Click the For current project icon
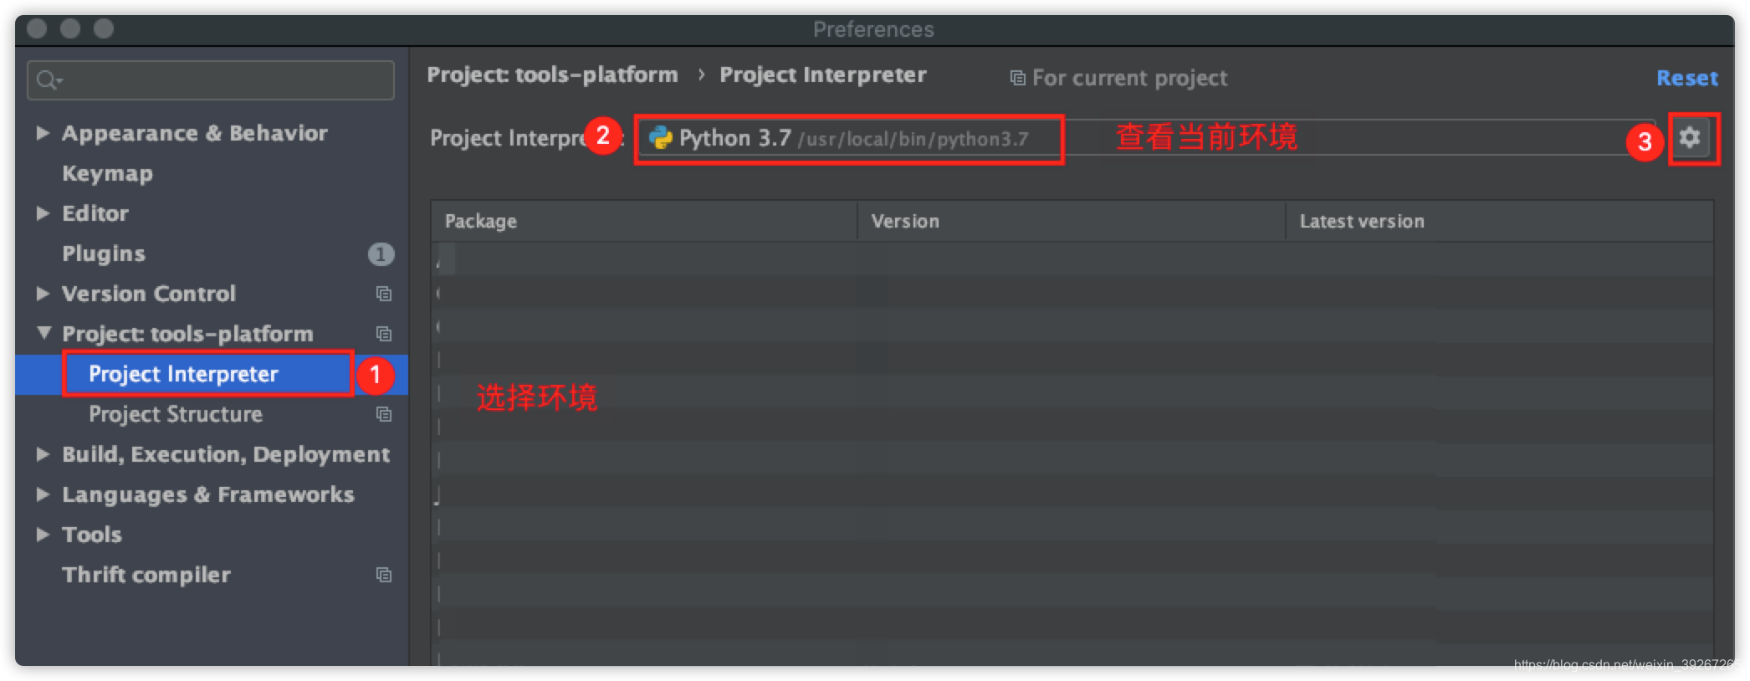 1017,78
